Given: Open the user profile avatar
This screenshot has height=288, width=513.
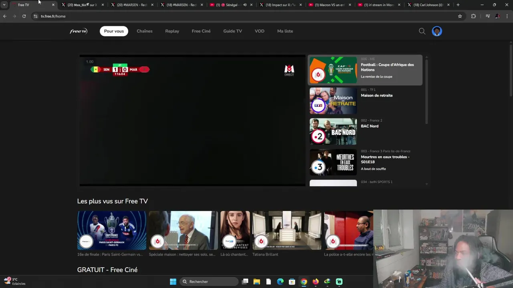Looking at the screenshot, I should point(437,31).
